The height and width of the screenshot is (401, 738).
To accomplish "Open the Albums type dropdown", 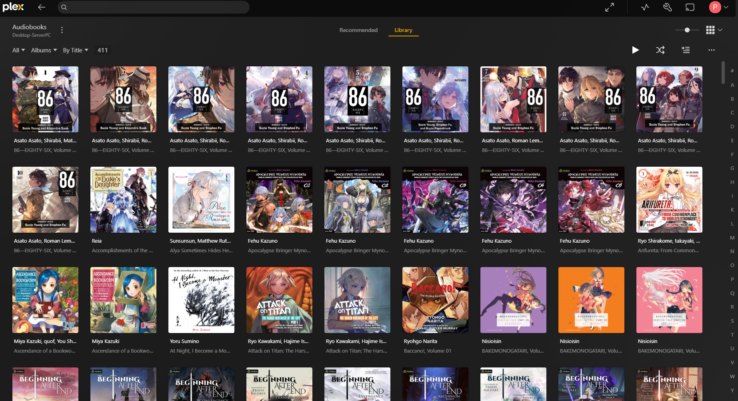I will (x=44, y=50).
